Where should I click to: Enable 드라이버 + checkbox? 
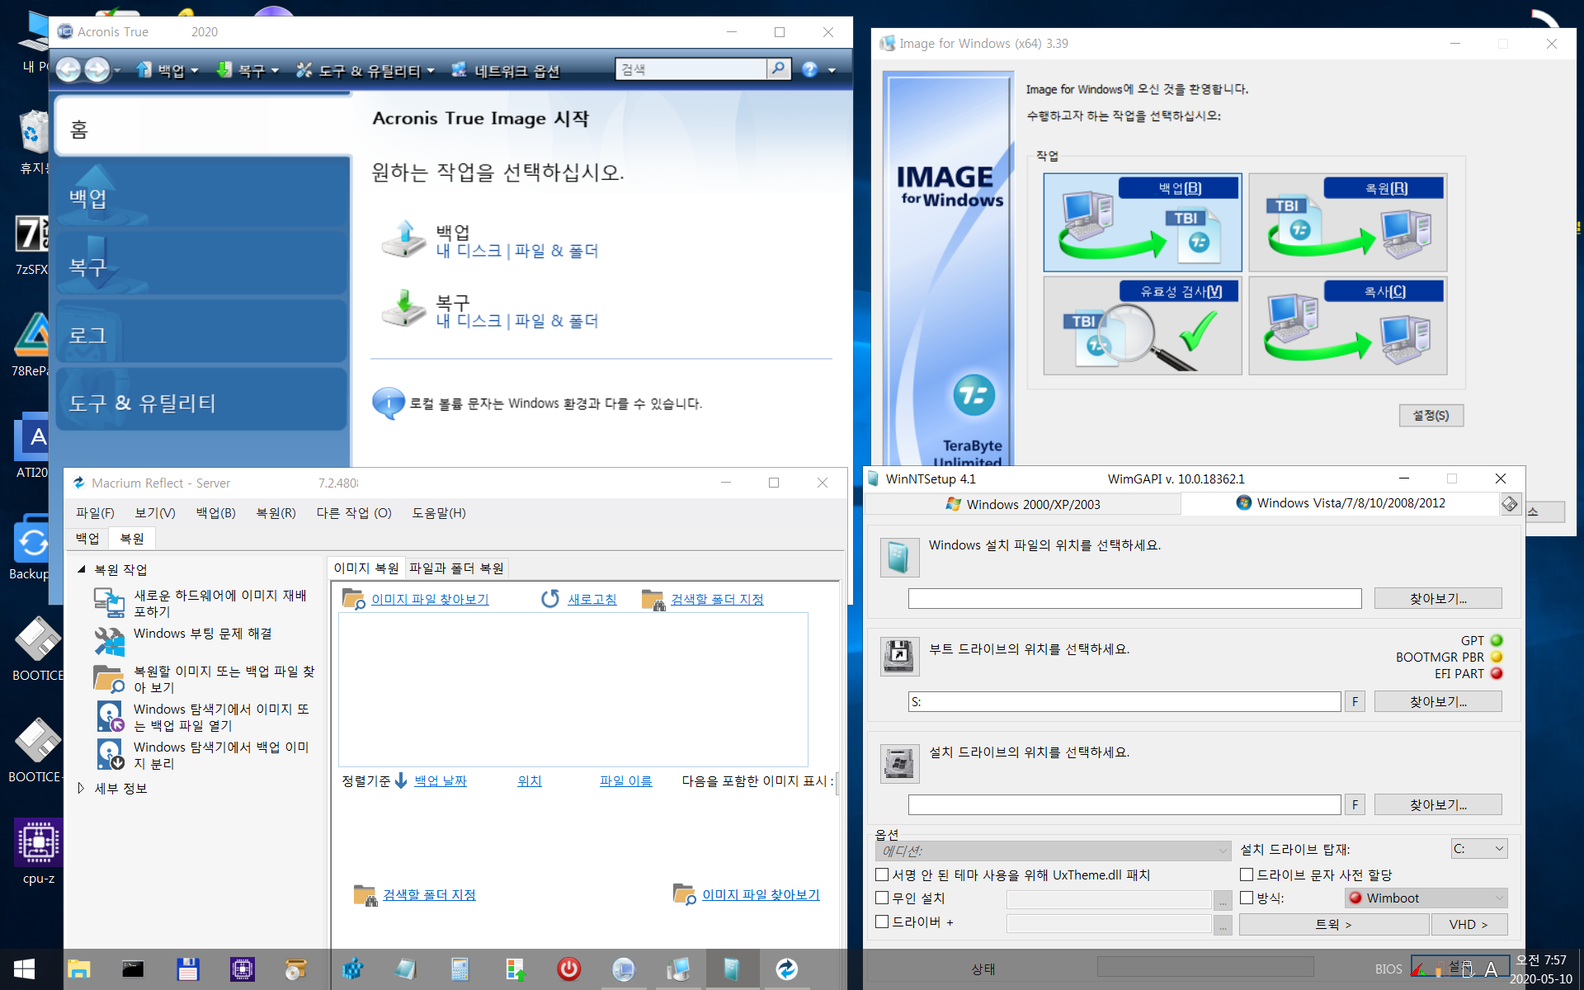(x=882, y=922)
